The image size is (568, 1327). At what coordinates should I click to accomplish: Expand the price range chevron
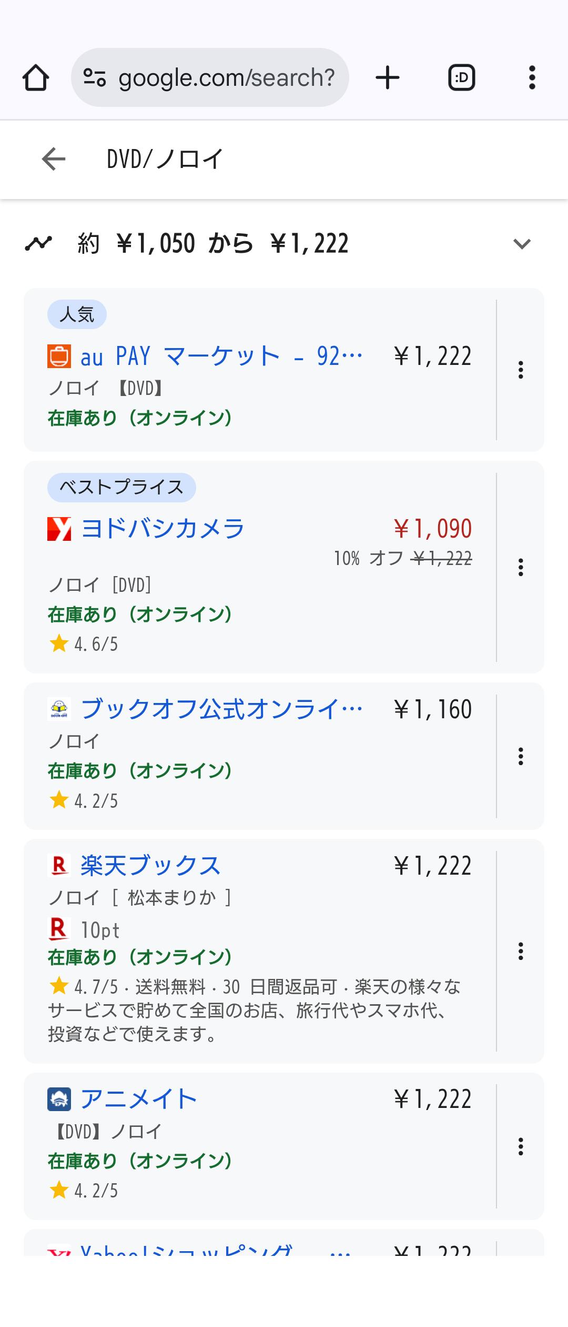tap(522, 244)
